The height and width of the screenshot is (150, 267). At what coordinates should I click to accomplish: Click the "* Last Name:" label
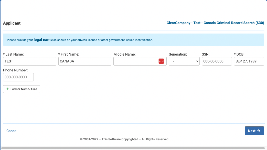tap(13, 54)
